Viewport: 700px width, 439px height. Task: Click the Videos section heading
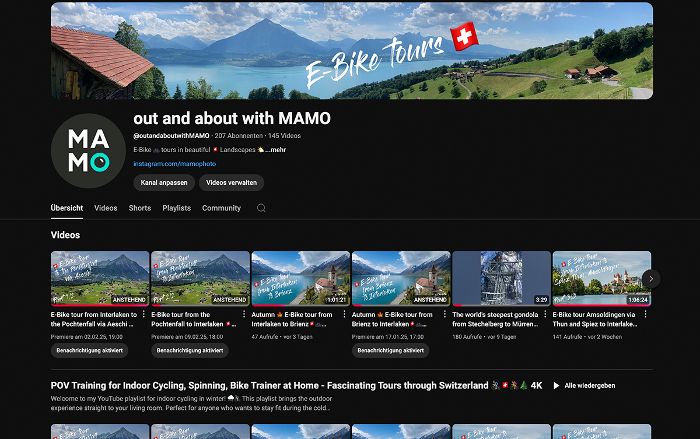coord(65,235)
